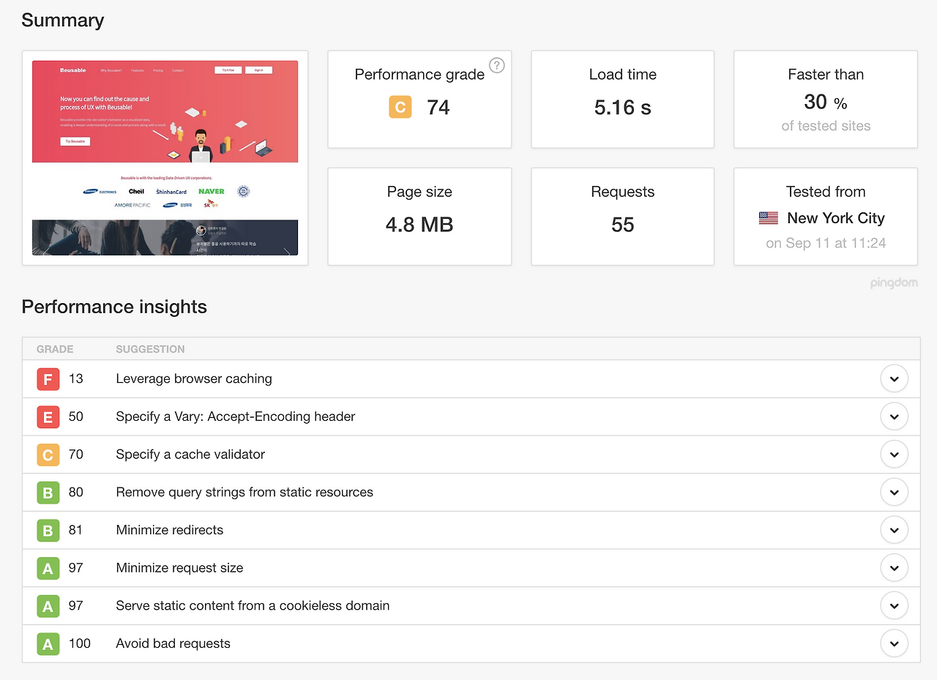Expand the Specify a cache validator details

(x=894, y=455)
